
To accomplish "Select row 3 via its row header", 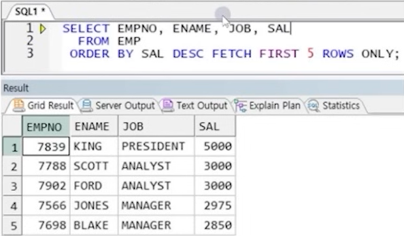I will coord(12,186).
